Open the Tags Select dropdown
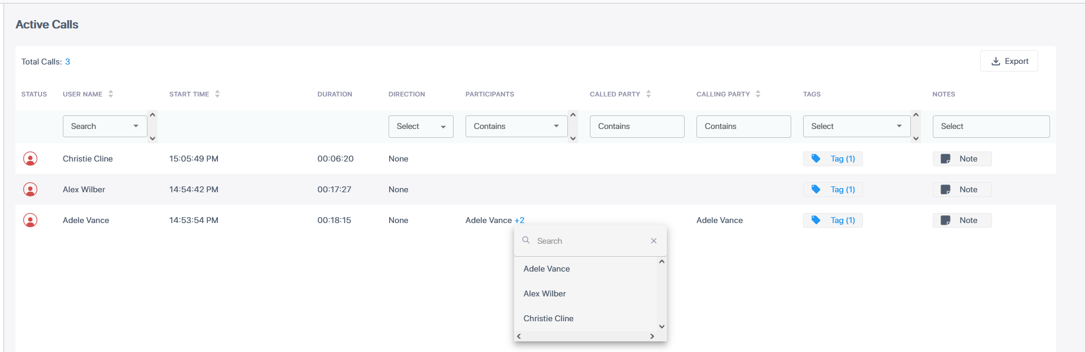This screenshot has width=1085, height=352. coord(856,126)
